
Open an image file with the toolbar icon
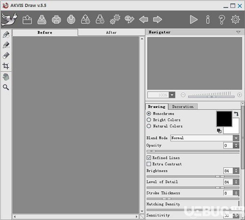click(x=27, y=20)
